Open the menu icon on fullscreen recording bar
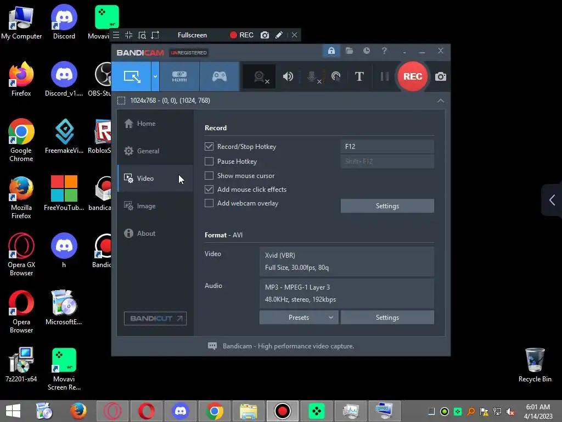Image resolution: width=562 pixels, height=422 pixels. click(116, 35)
